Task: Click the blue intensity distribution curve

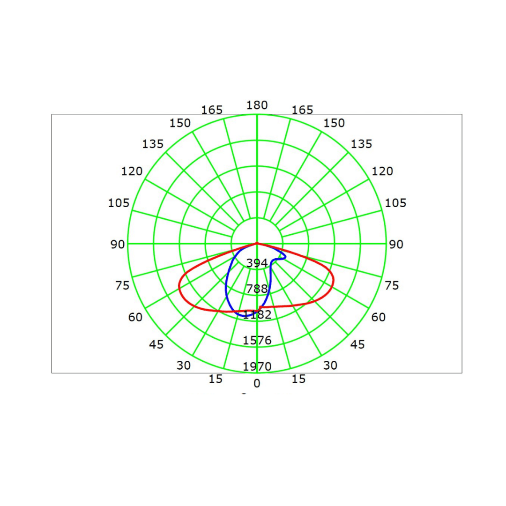Action: (226, 286)
